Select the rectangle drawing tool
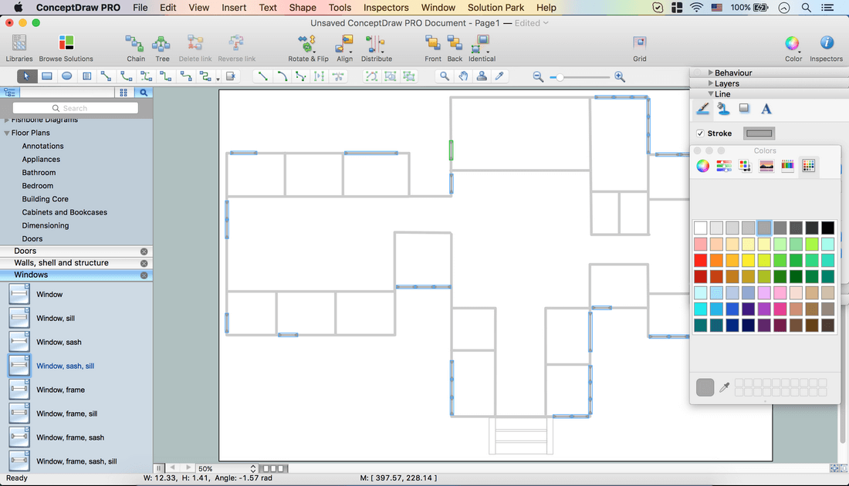The width and height of the screenshot is (849, 486). pos(47,76)
